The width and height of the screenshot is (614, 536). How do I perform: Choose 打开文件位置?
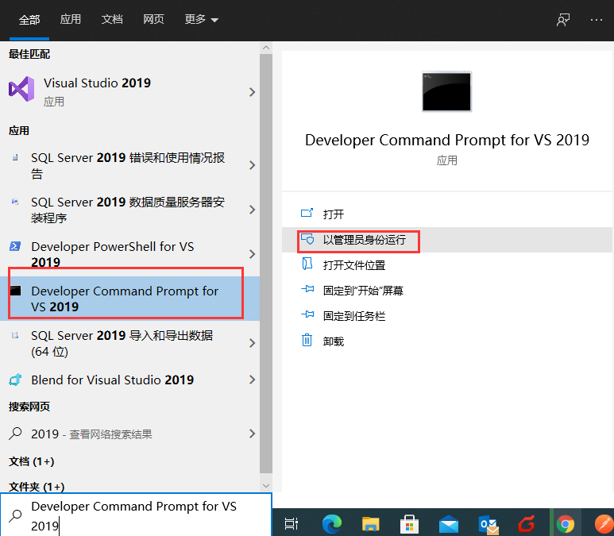click(447, 265)
